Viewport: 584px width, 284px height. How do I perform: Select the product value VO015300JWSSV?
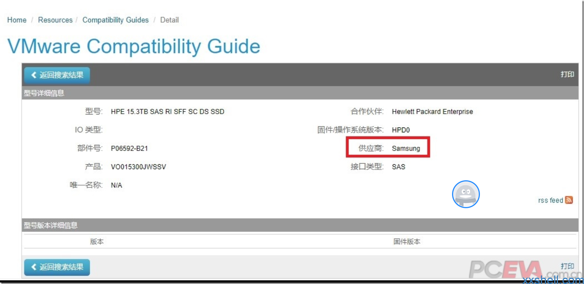[x=138, y=167]
